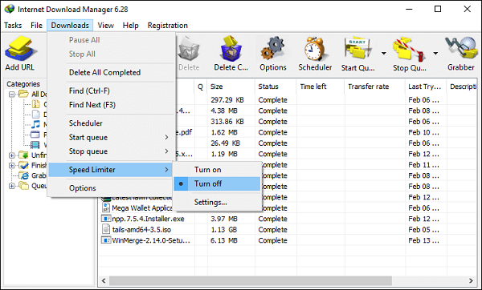Screen dimensions: 482x290
Task: Open the Tasks menu
Action: tap(13, 26)
